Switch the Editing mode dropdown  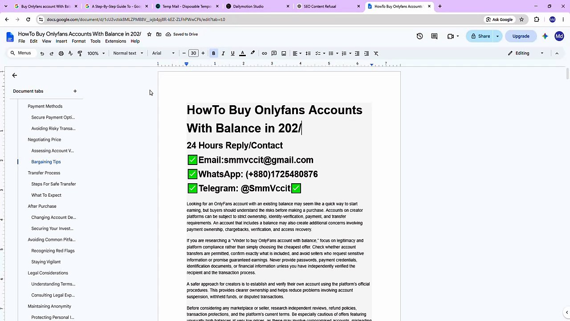pos(526,53)
